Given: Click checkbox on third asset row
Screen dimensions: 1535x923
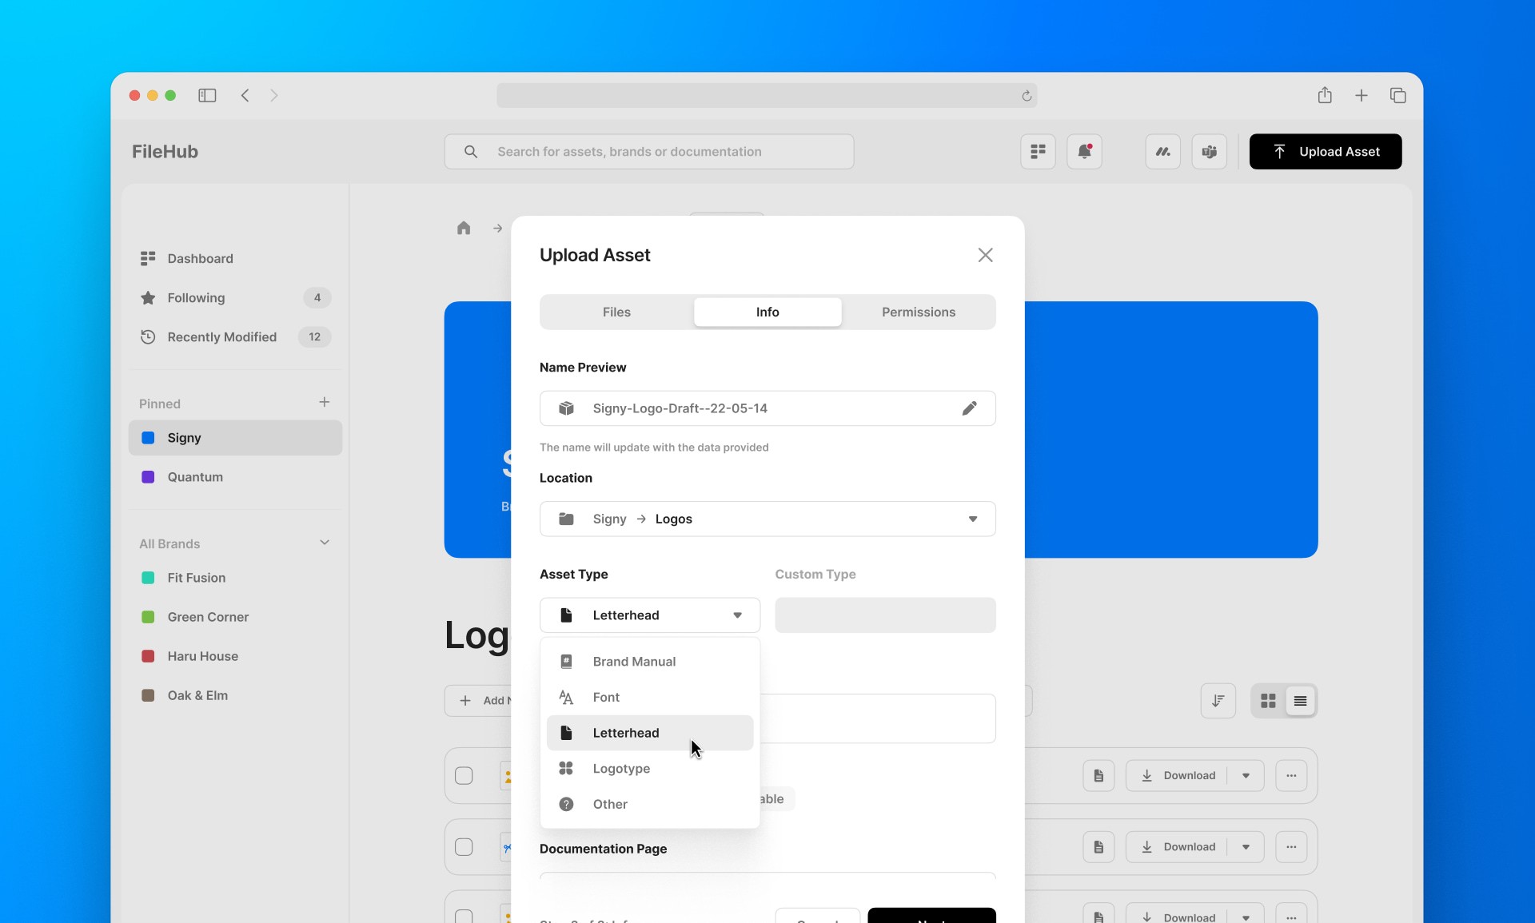Looking at the screenshot, I should (463, 917).
